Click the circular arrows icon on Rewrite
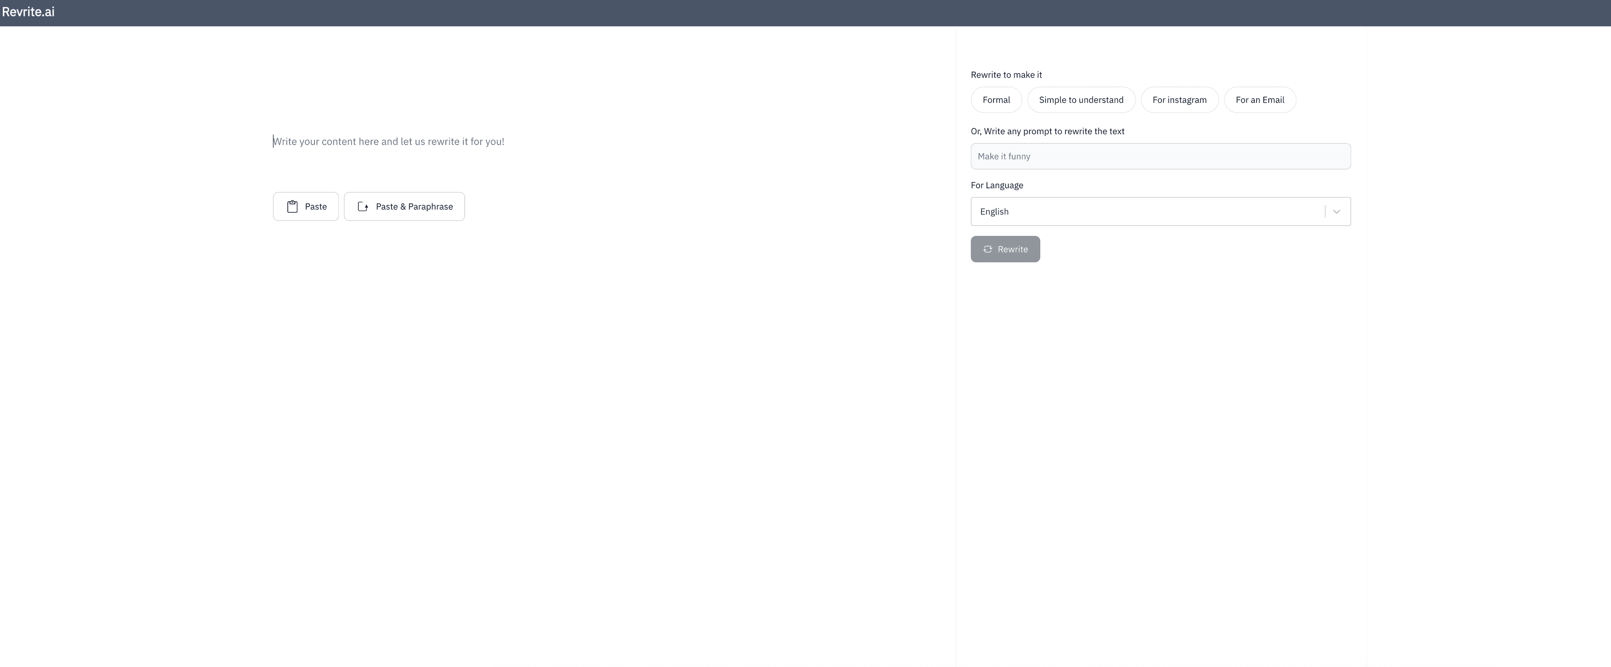Viewport: 1611px width, 667px height. tap(988, 249)
